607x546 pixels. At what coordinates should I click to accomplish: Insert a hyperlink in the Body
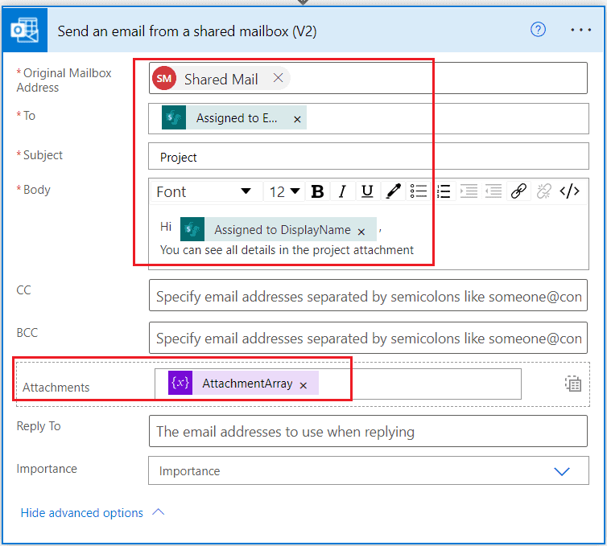(x=518, y=191)
